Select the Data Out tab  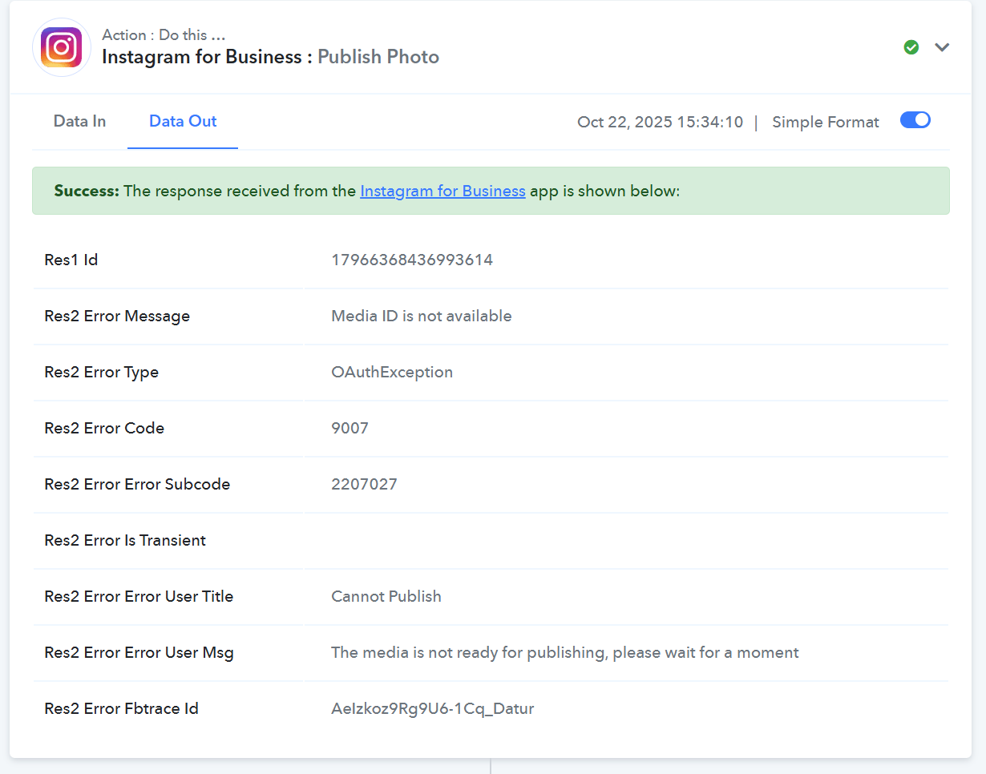pos(183,121)
